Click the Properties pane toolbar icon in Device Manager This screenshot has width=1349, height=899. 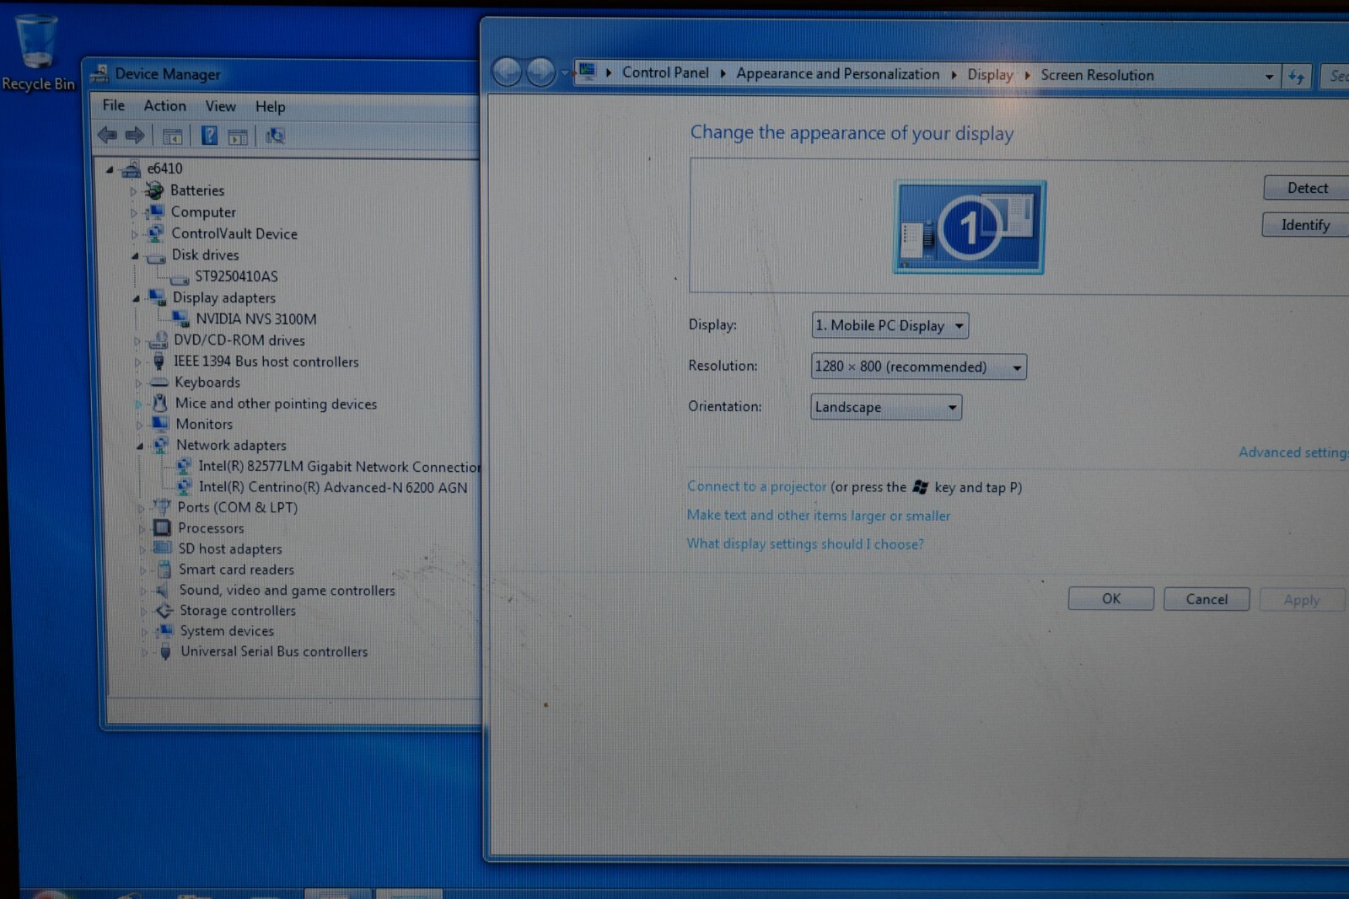click(238, 136)
